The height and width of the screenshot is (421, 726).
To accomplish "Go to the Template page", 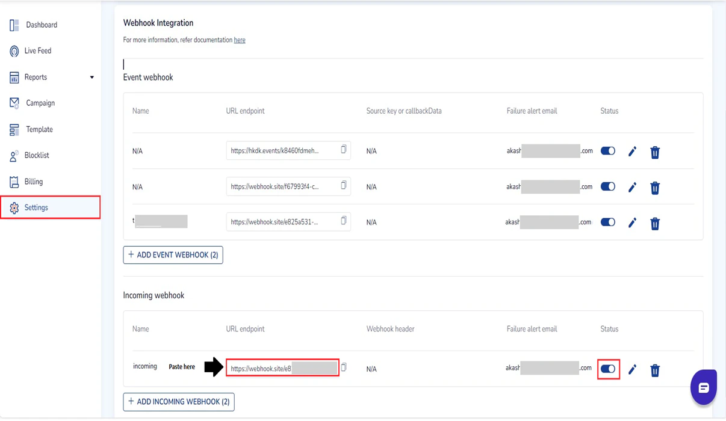I will coord(39,129).
